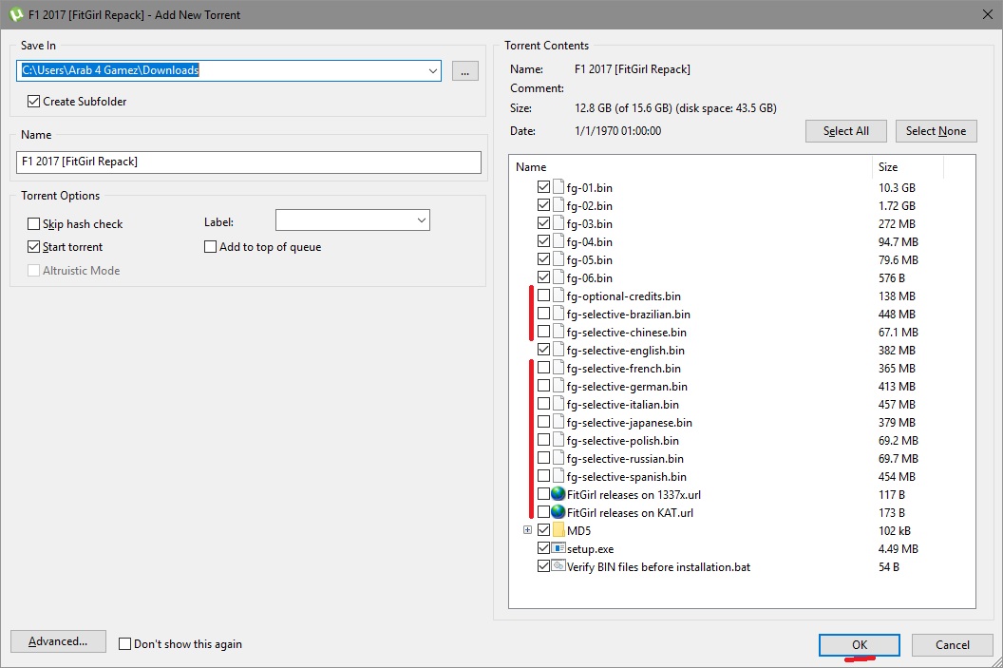This screenshot has height=668, width=1003.
Task: Click the 102 kB size value
Action: click(895, 530)
